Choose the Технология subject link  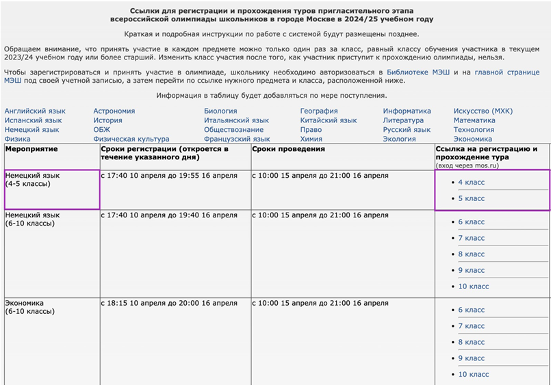[x=474, y=129]
